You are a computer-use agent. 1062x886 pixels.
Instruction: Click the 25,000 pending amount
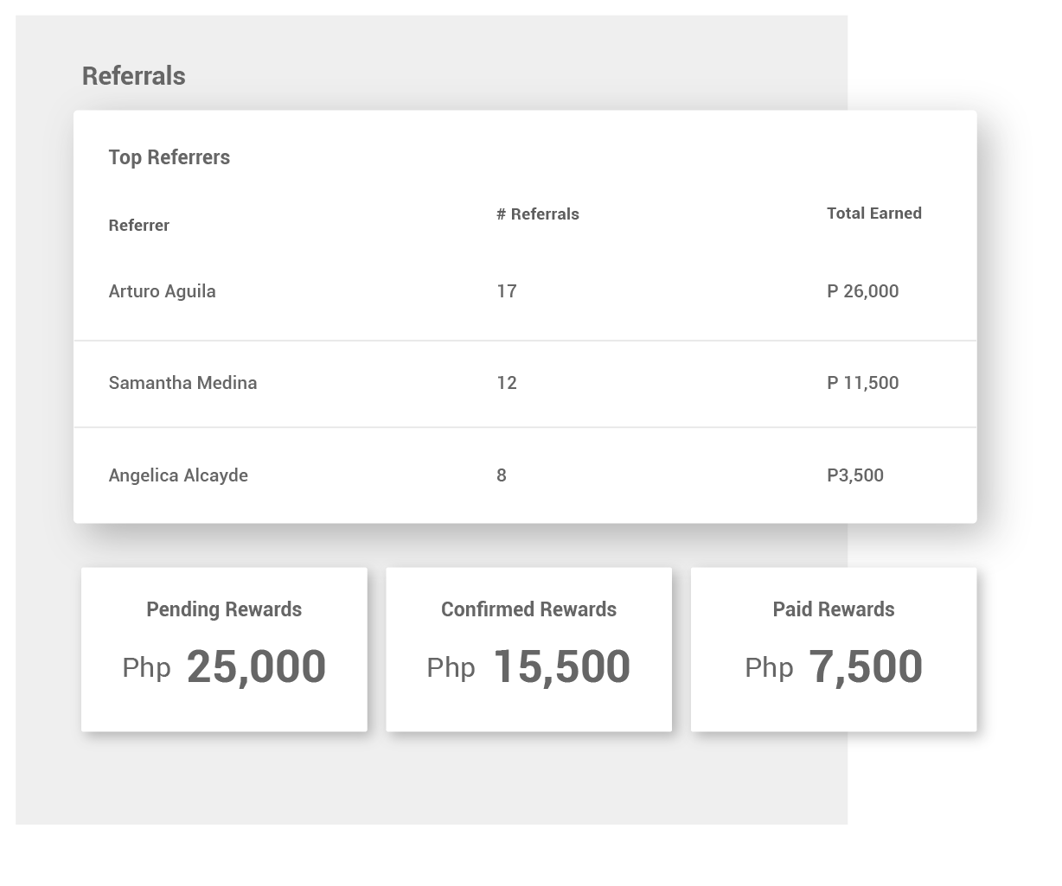coord(256,667)
